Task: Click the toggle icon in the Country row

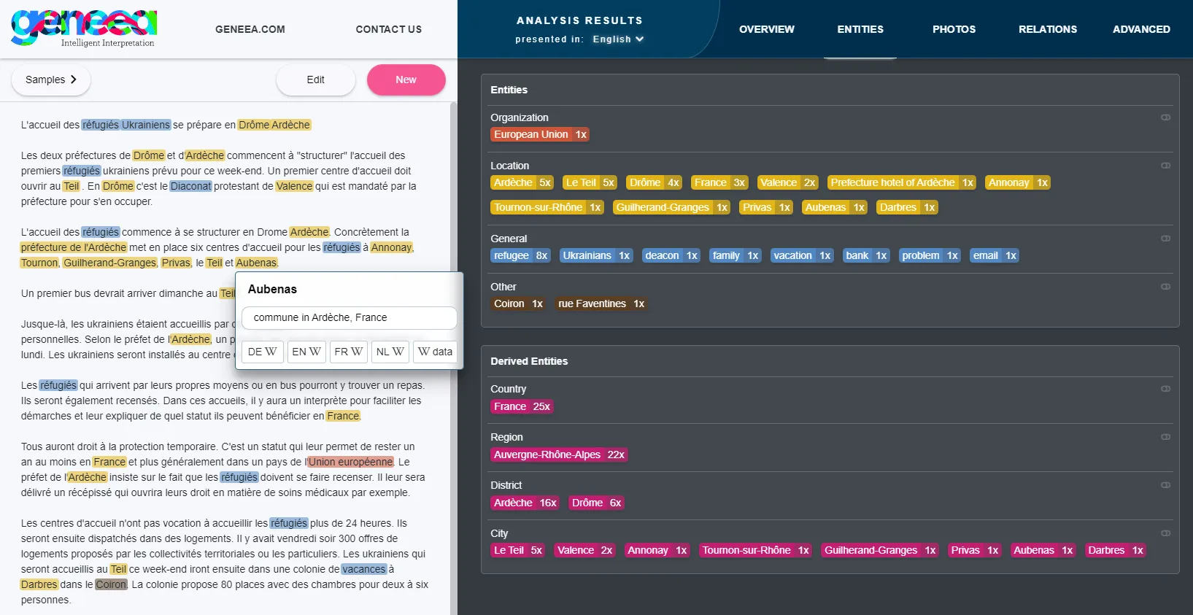Action: pyautogui.click(x=1165, y=389)
